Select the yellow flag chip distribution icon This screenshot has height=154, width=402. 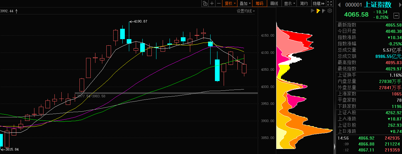318,11
